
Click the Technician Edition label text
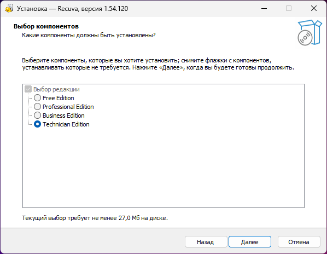[66, 124]
